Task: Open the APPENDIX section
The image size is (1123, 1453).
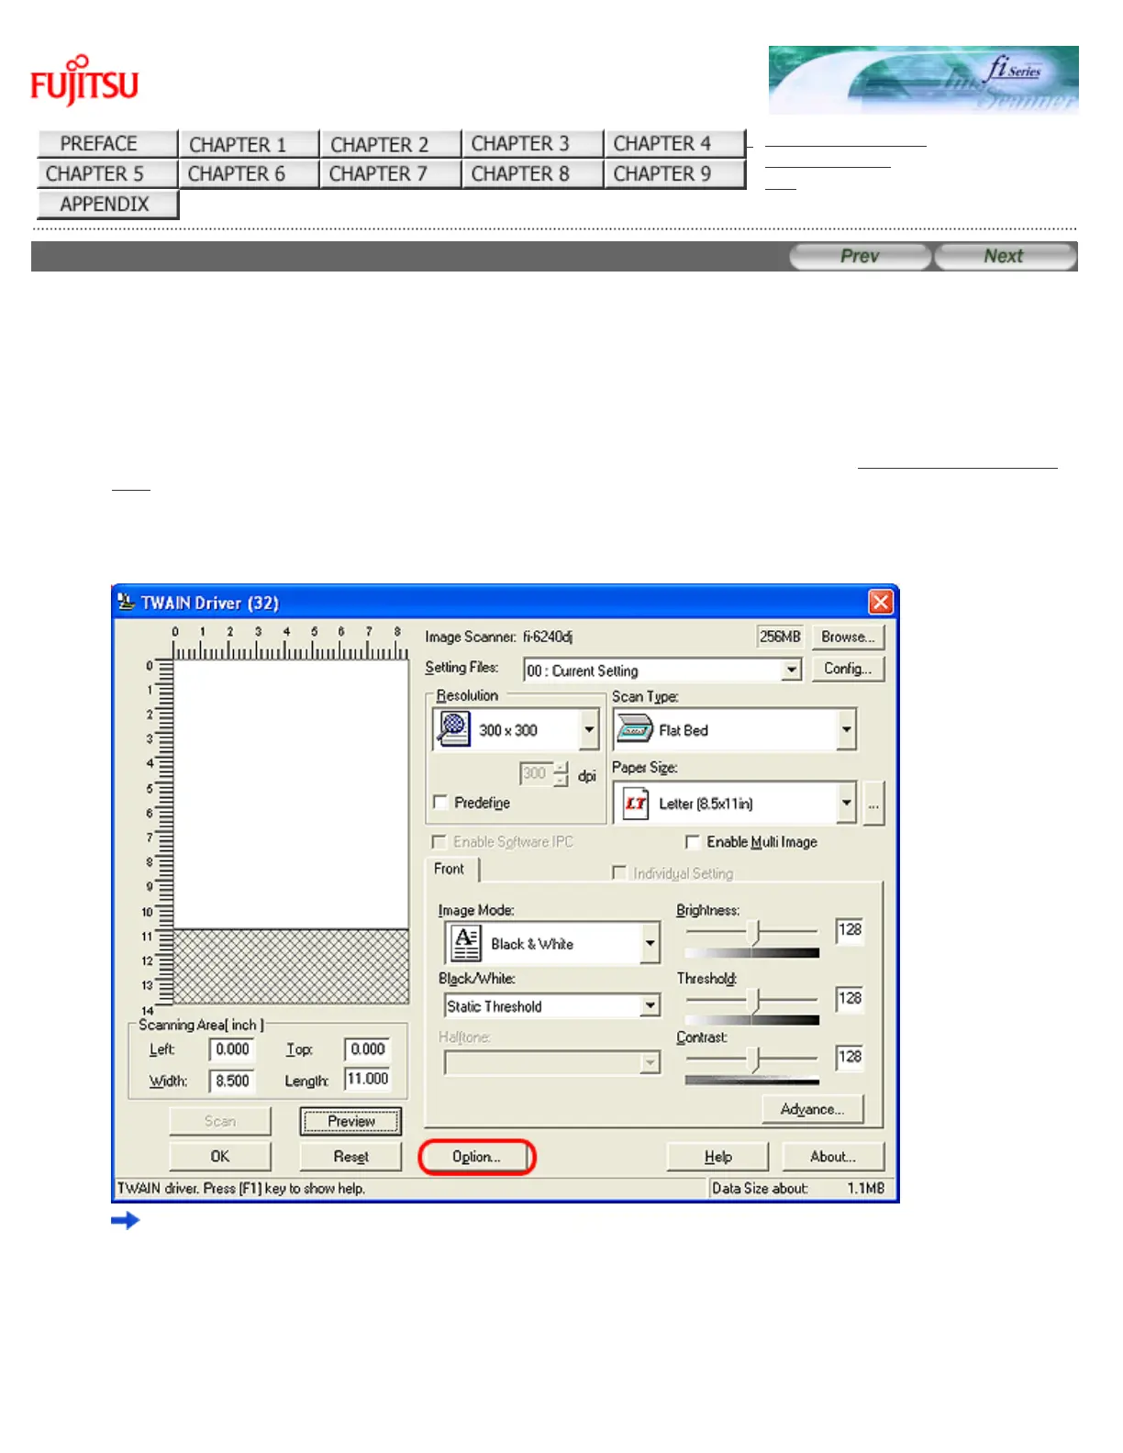Action: pyautogui.click(x=107, y=204)
